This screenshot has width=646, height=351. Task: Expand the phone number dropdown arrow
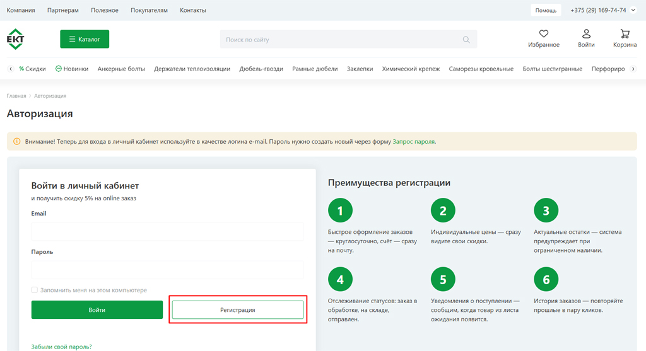click(633, 10)
